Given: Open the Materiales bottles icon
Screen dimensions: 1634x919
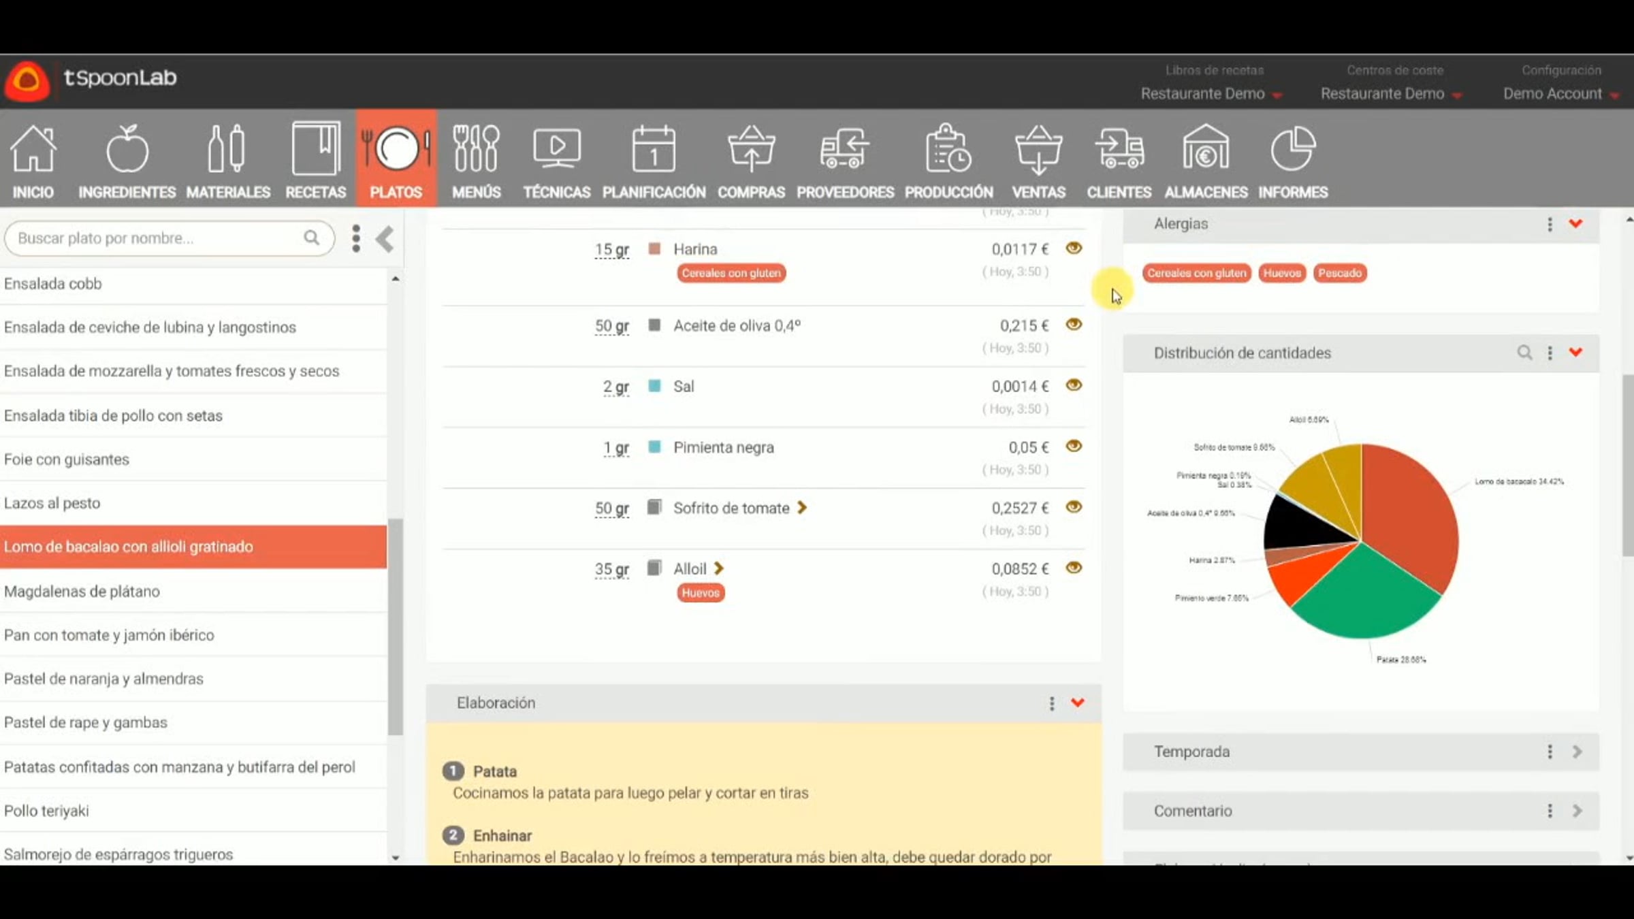Looking at the screenshot, I should pos(227,148).
